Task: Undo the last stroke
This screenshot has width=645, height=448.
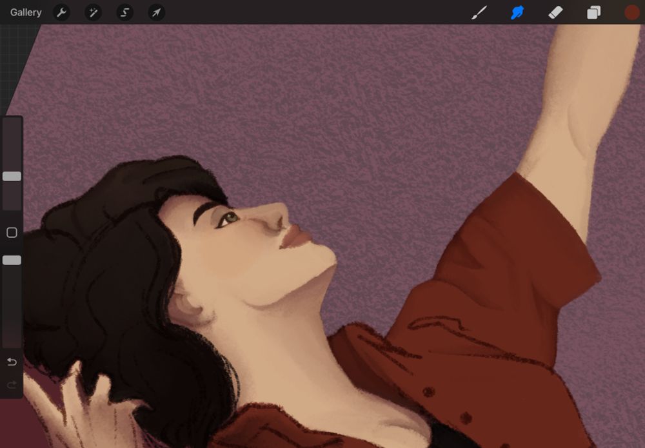Action: [x=12, y=362]
